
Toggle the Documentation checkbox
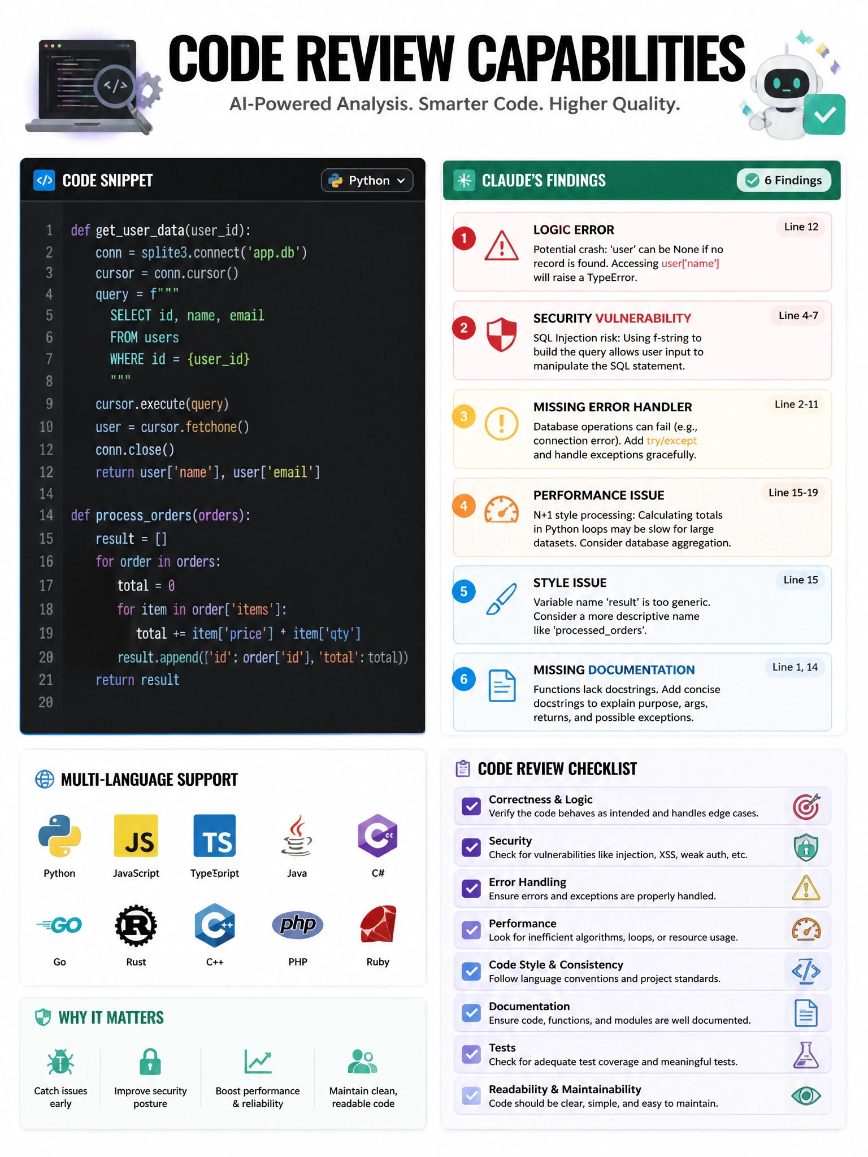(x=471, y=1013)
